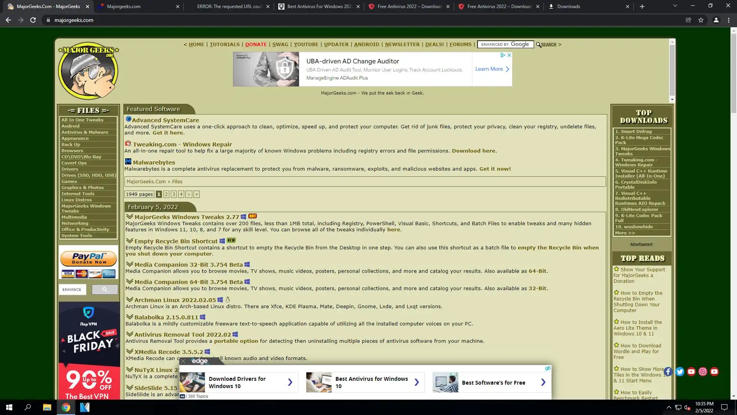Open the Chrome tab search dropdown
This screenshot has width=737, height=415.
click(x=675, y=6)
